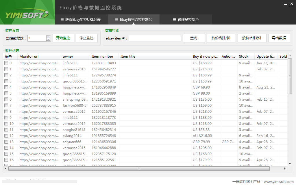Select the Aug 21 update time cell
The height and width of the screenshot is (186, 296).
click(266, 87)
